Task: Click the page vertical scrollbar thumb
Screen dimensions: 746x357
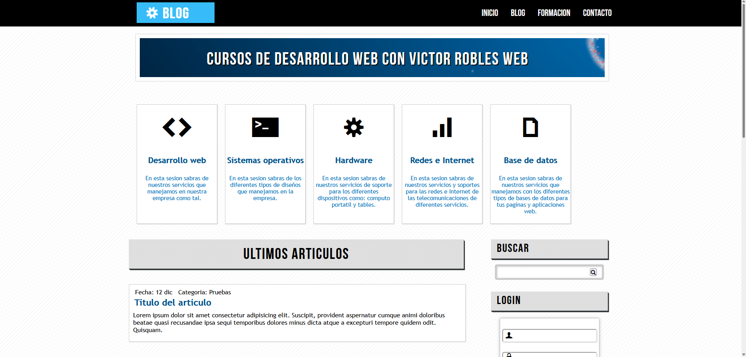Action: pyautogui.click(x=743, y=71)
